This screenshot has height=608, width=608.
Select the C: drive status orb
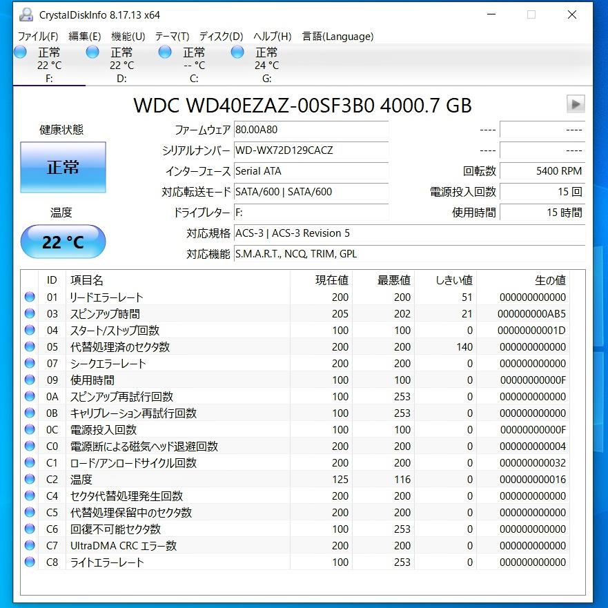(x=165, y=52)
